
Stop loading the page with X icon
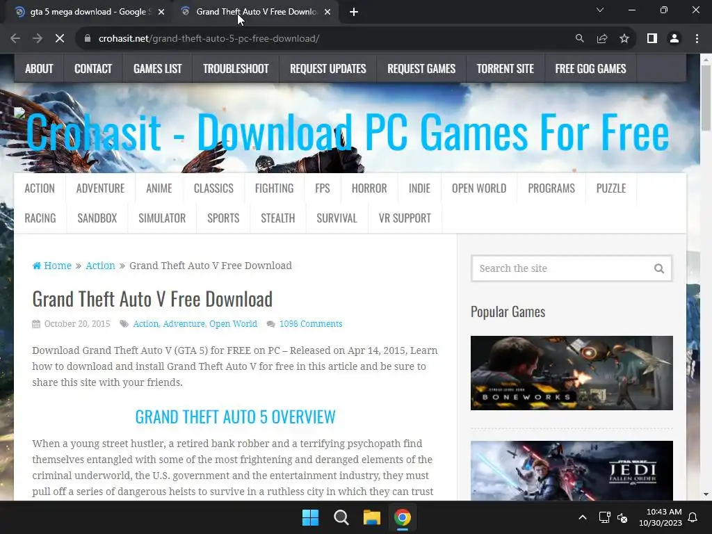60,39
